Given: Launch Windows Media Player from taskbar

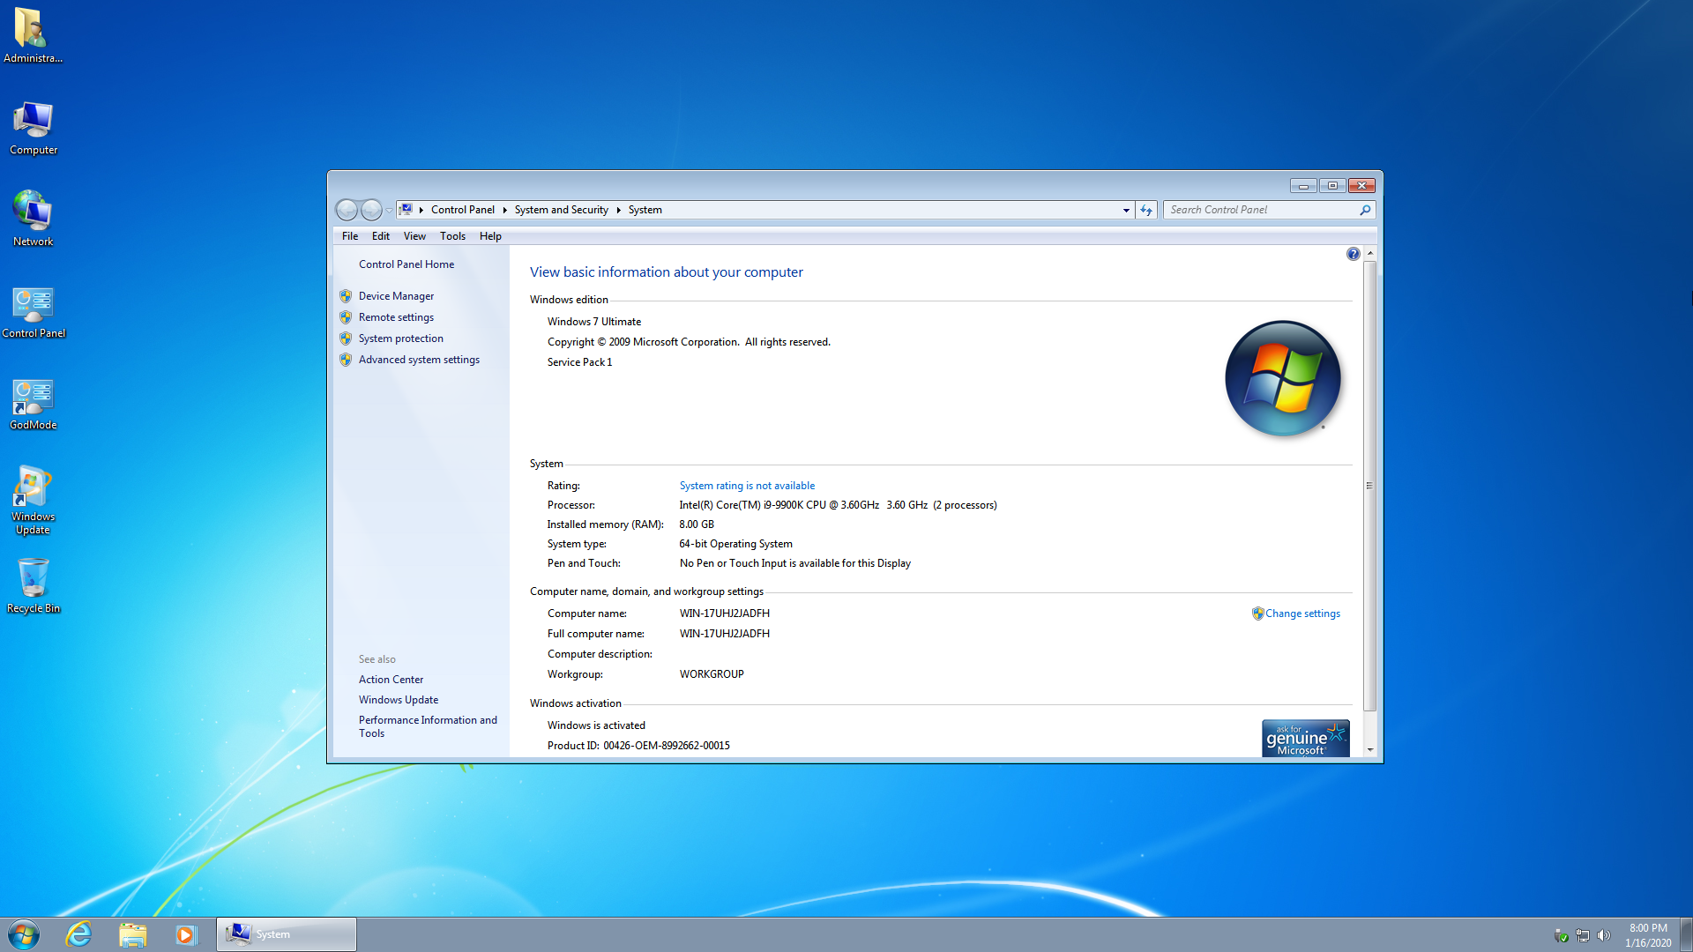Looking at the screenshot, I should pyautogui.click(x=185, y=934).
